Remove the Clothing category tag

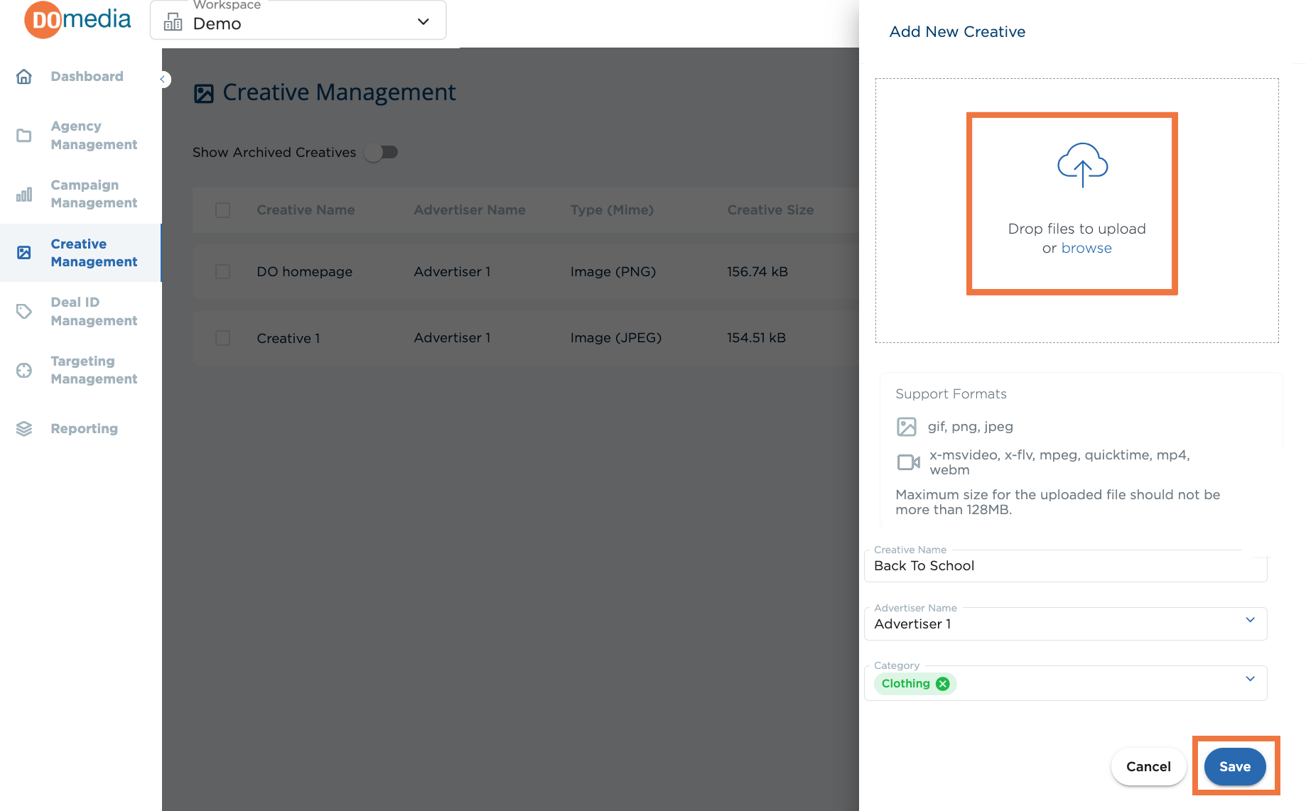coord(942,683)
